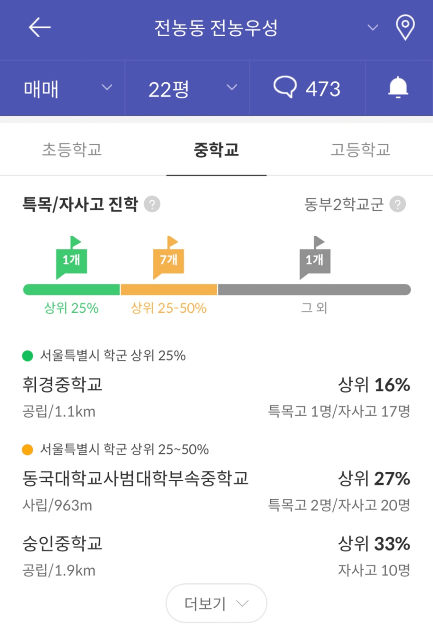Open the map location pin icon
The height and width of the screenshot is (644, 433).
(405, 27)
